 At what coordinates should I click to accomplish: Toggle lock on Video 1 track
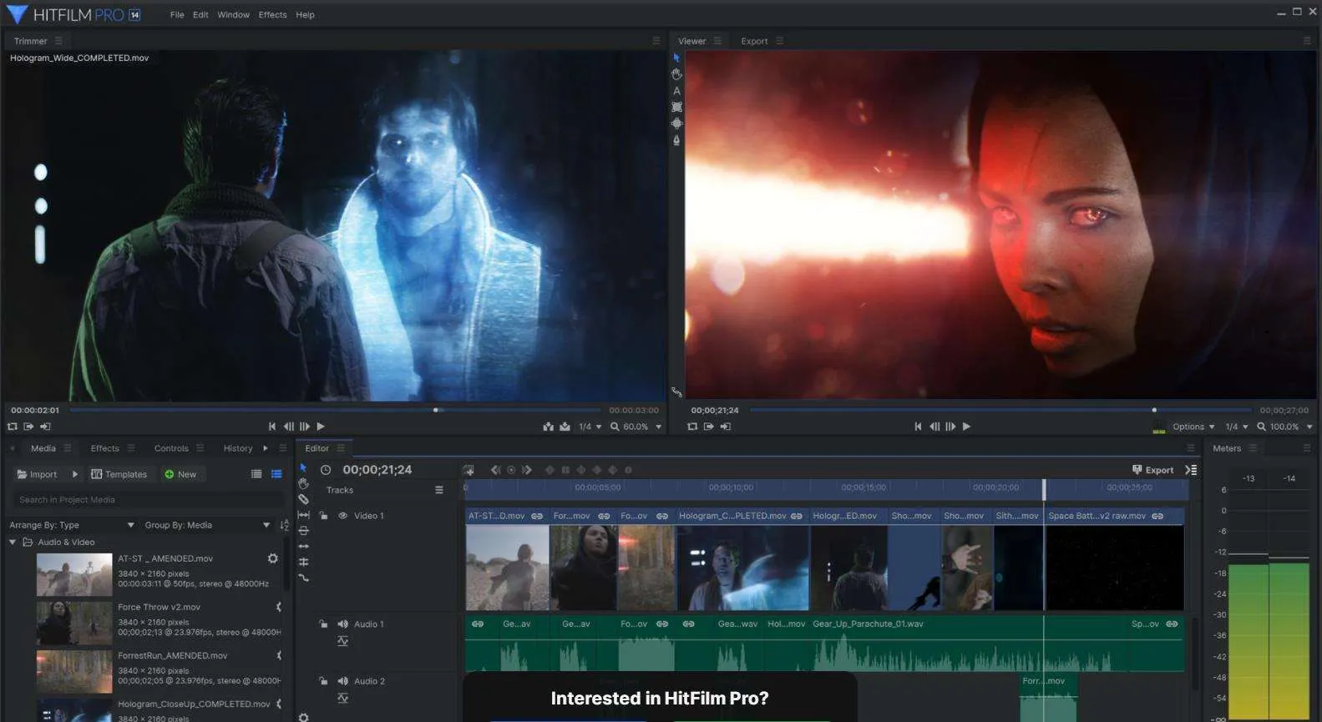323,516
